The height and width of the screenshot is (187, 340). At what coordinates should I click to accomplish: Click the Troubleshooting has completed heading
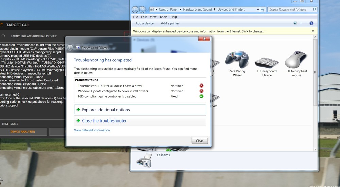pyautogui.click(x=103, y=60)
